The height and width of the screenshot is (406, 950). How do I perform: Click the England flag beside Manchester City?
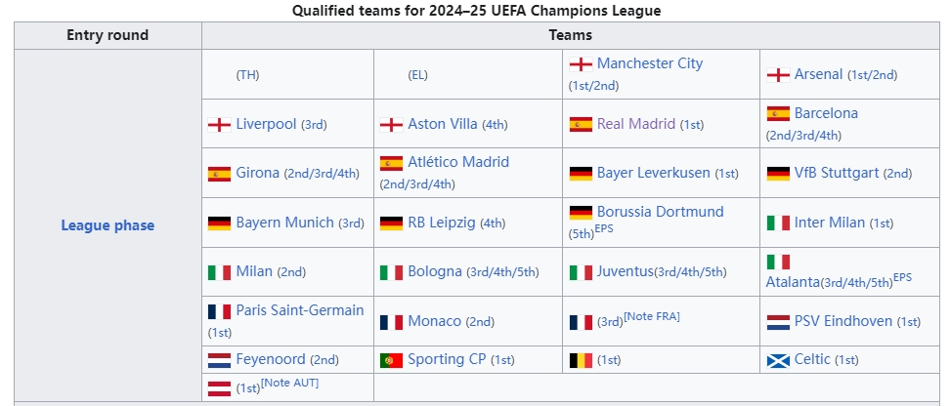pos(581,64)
